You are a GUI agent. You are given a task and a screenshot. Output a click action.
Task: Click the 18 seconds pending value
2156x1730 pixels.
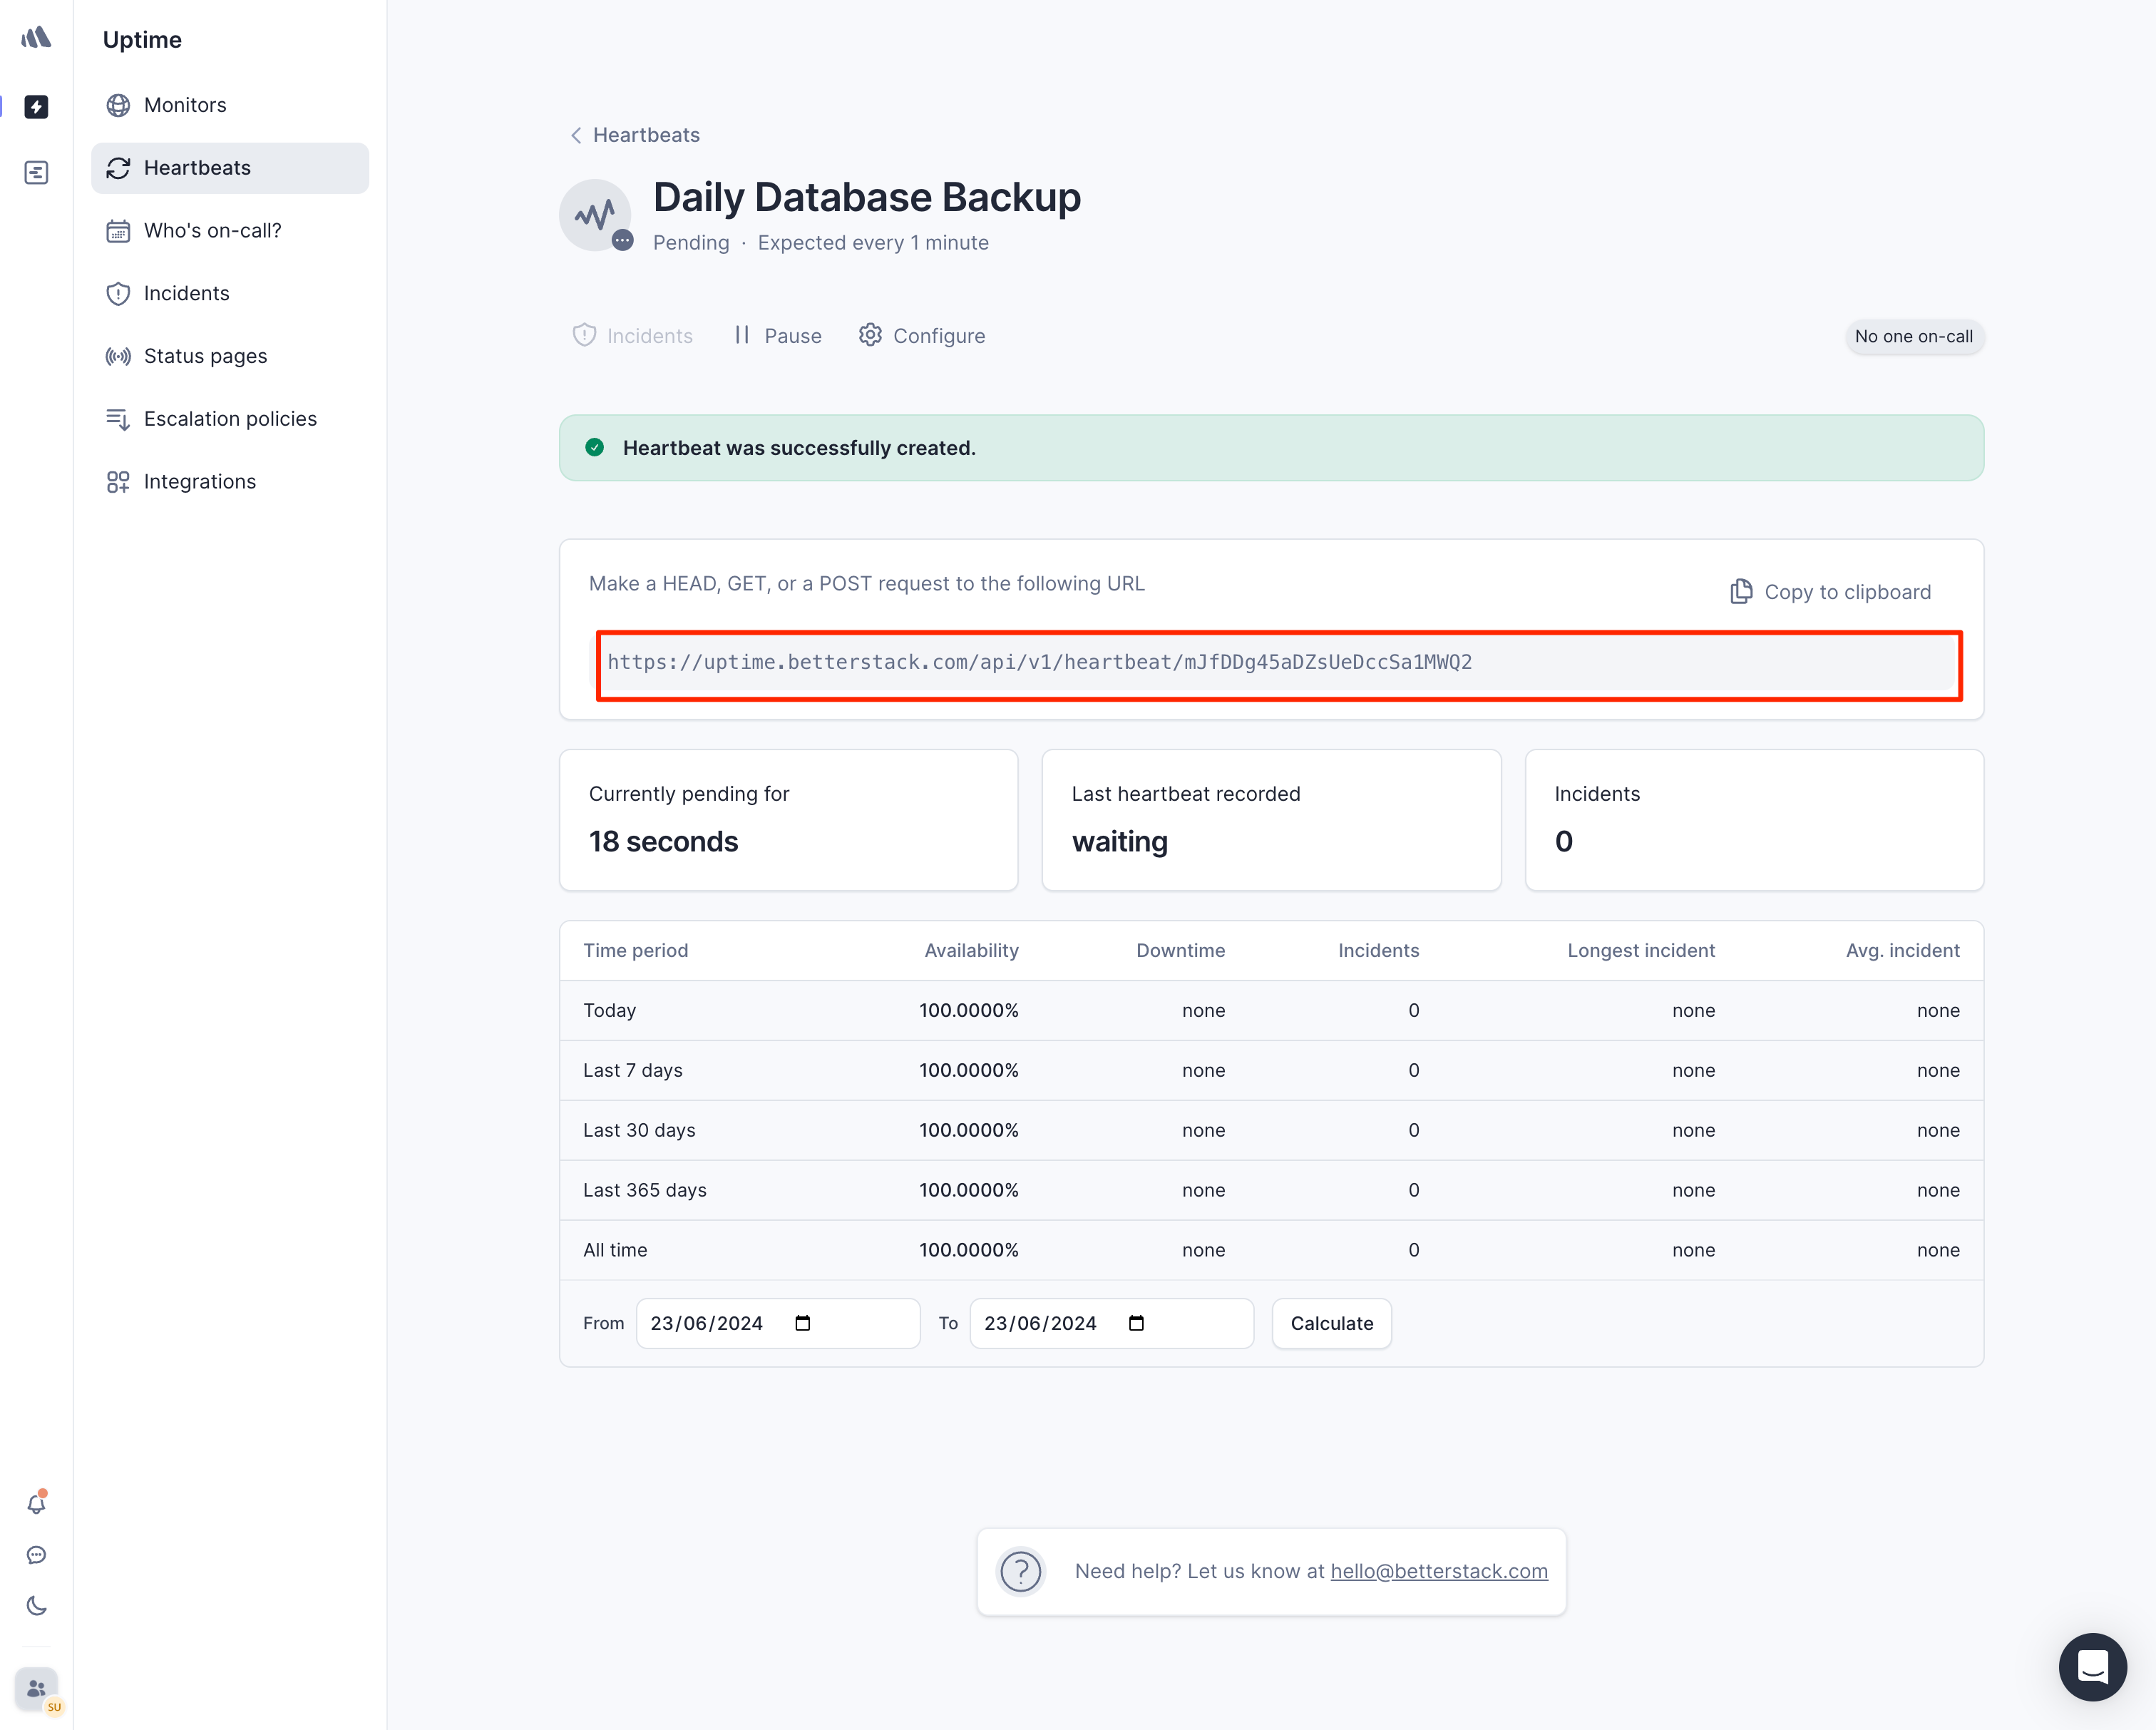(663, 842)
